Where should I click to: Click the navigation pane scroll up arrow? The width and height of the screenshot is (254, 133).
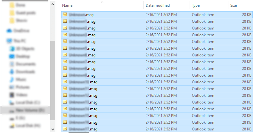53,4
